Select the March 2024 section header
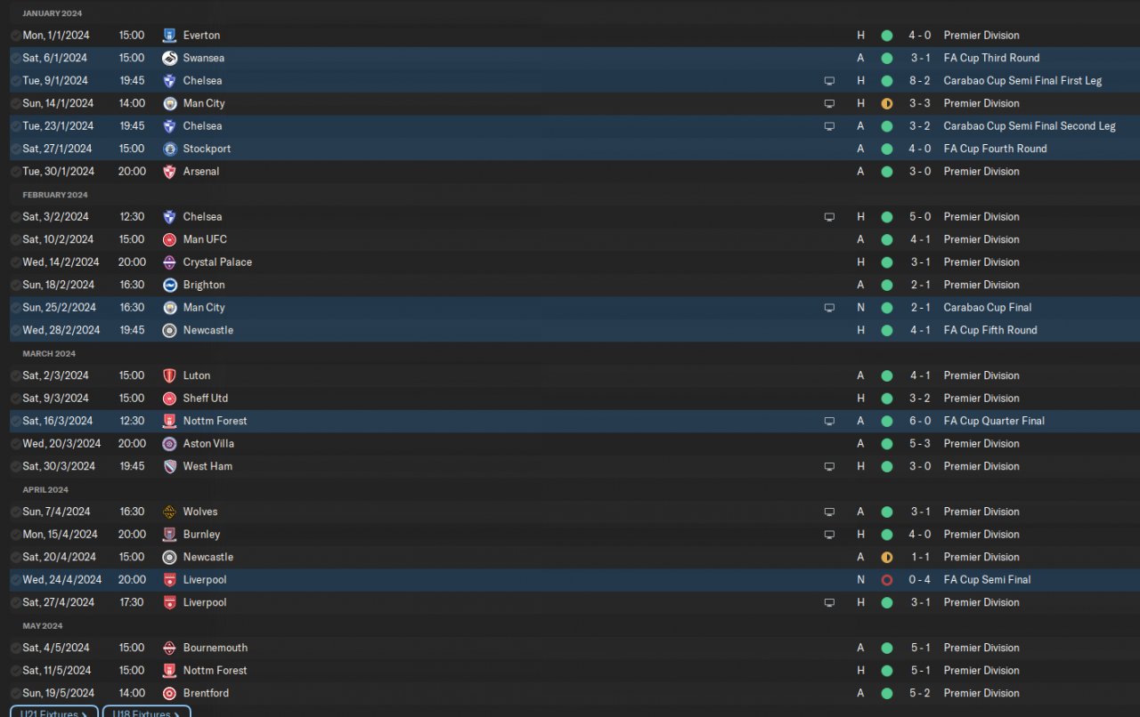The width and height of the screenshot is (1140, 717). (51, 354)
